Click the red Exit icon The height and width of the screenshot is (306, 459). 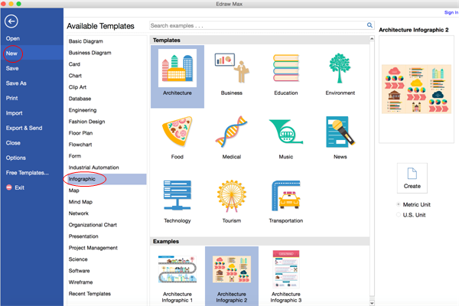pyautogui.click(x=9, y=187)
